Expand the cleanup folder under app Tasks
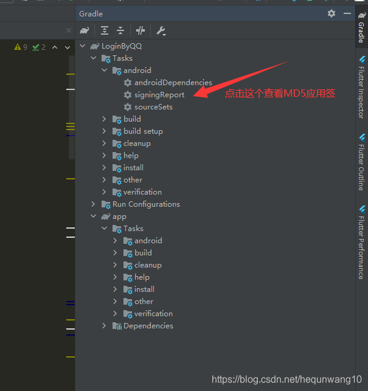This screenshot has height=391, width=368. tap(115, 265)
